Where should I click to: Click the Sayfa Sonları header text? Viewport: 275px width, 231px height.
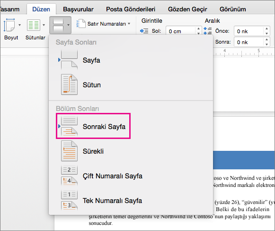(76, 42)
